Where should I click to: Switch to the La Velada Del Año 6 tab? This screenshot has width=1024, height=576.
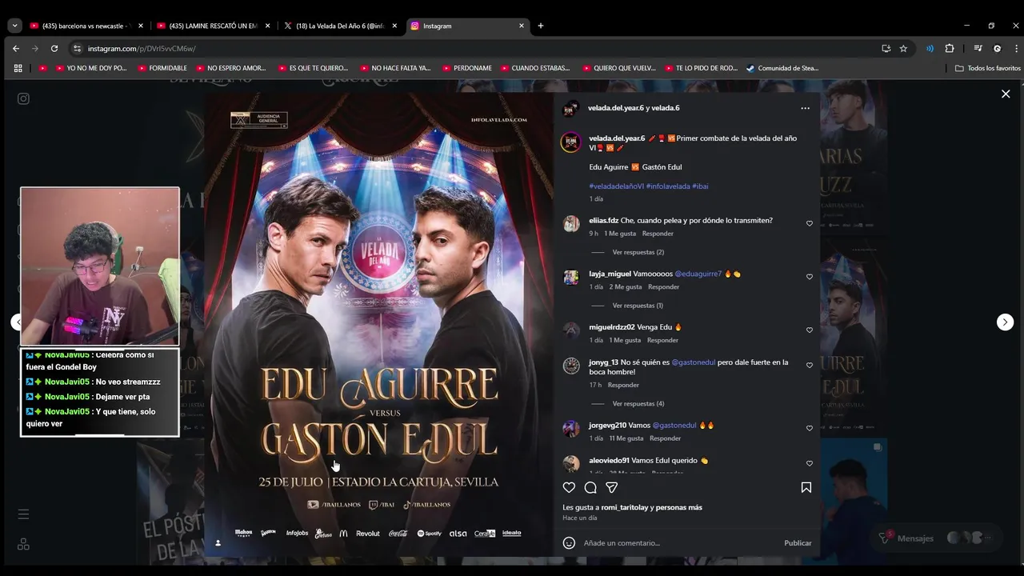[x=341, y=26]
